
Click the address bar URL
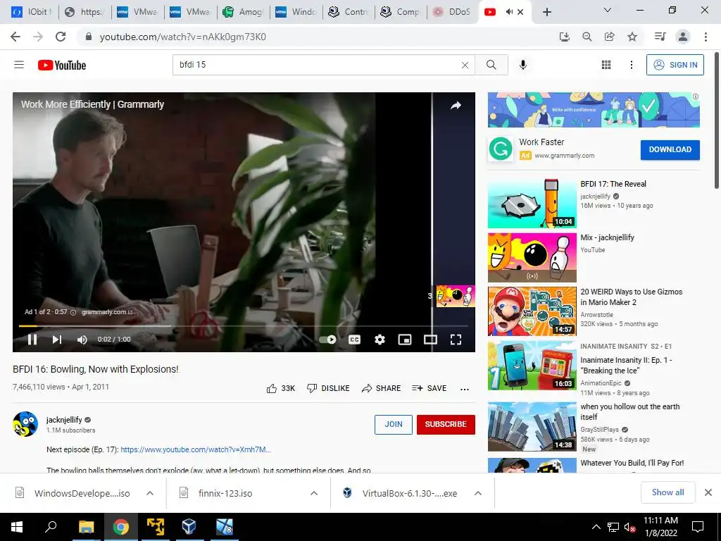point(182,37)
